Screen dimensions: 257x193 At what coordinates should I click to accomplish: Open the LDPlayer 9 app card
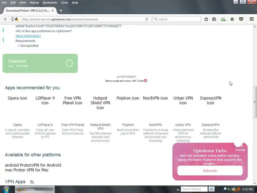(x=45, y=117)
